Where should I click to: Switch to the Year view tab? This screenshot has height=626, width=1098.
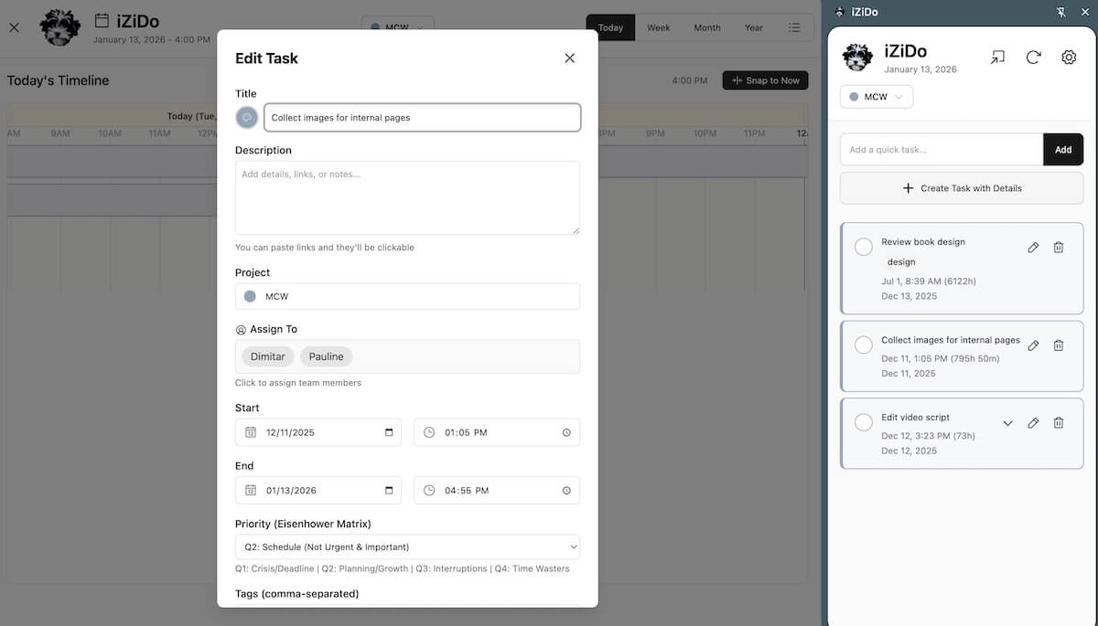pos(754,27)
